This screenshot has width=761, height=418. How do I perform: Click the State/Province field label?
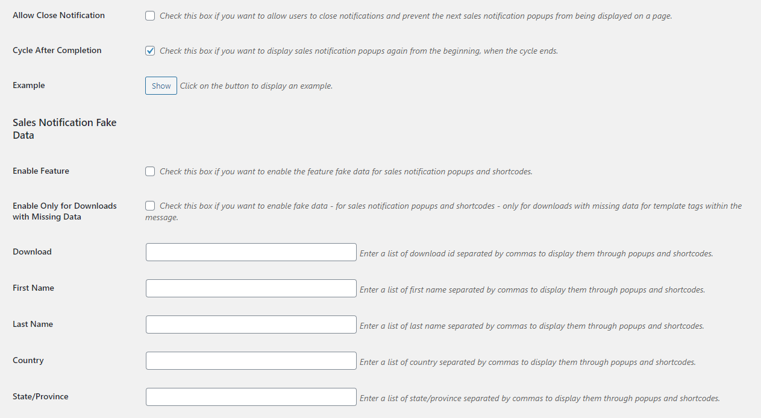click(40, 396)
